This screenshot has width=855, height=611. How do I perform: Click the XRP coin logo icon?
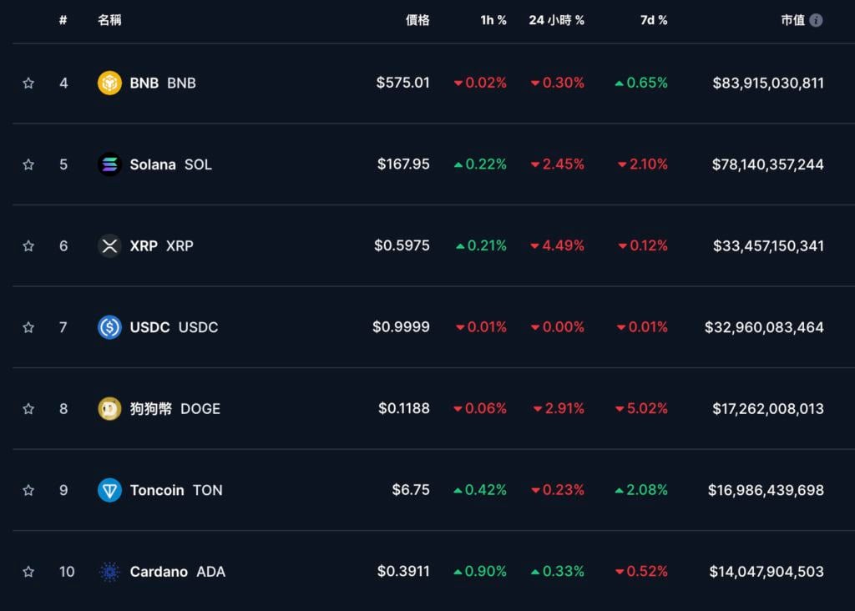coord(109,245)
